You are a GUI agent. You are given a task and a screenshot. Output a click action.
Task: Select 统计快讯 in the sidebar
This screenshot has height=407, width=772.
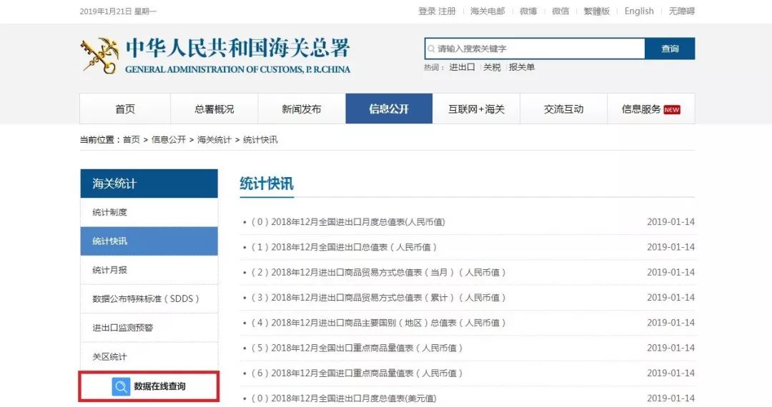[x=149, y=241]
